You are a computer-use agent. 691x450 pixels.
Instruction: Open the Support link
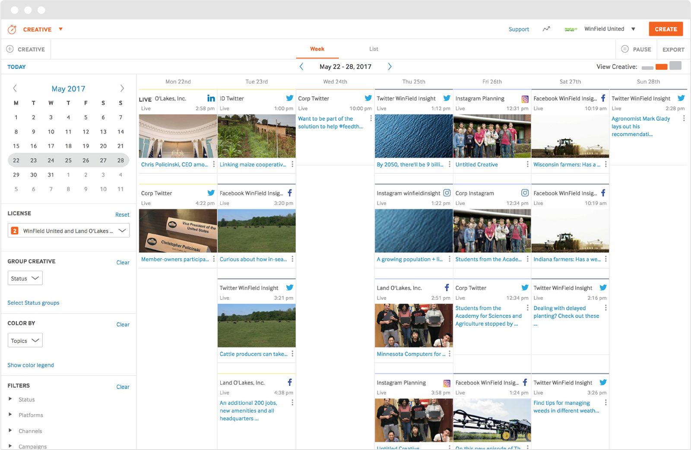pyautogui.click(x=519, y=29)
